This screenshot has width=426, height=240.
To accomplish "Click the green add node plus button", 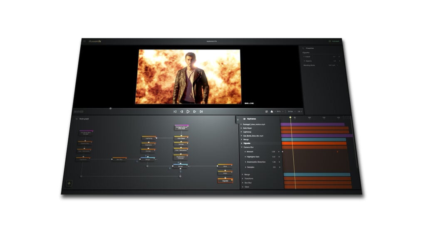I will pos(69,183).
